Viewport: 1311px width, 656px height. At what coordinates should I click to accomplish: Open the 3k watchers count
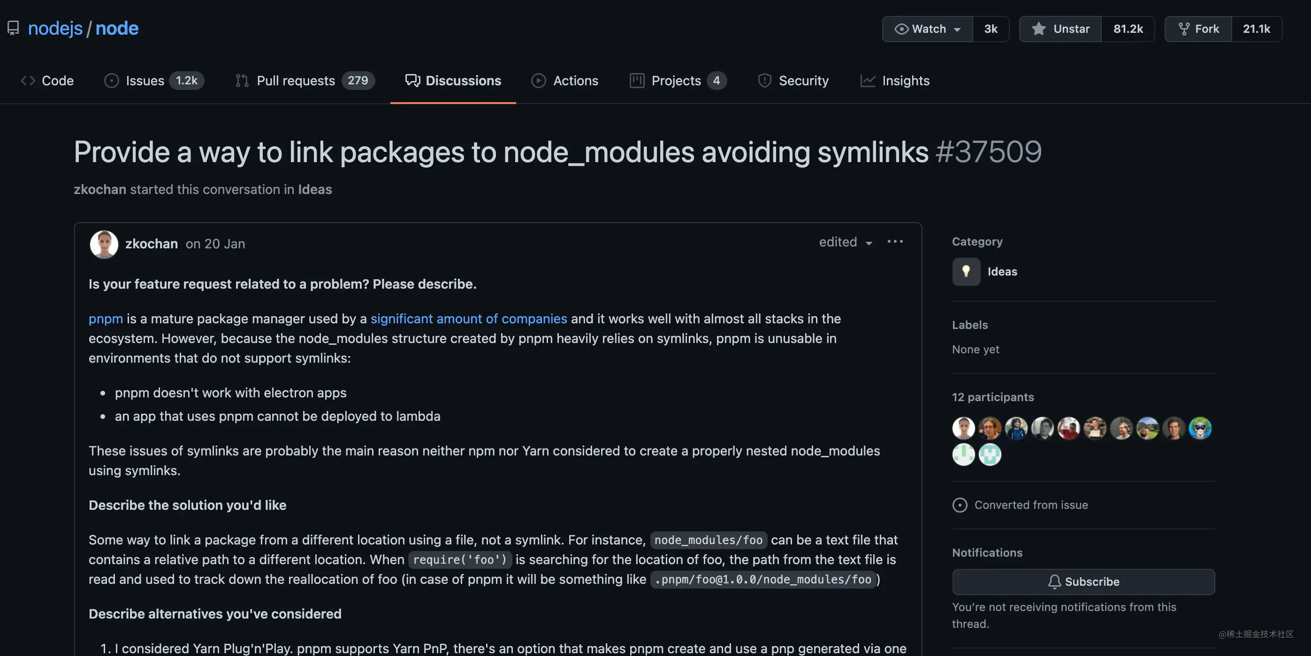pyautogui.click(x=991, y=29)
